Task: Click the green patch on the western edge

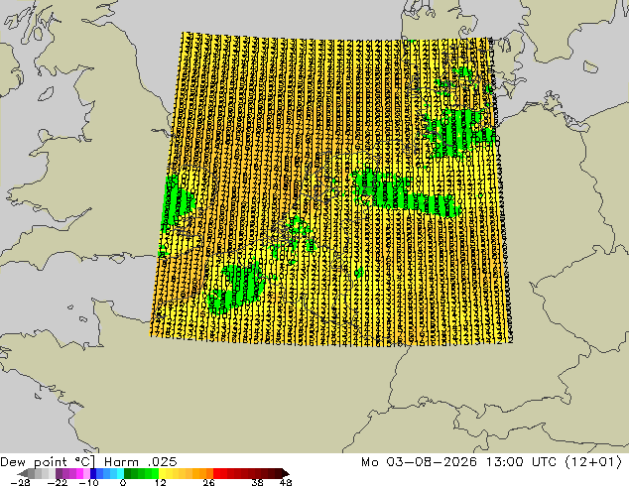Action: (177, 204)
